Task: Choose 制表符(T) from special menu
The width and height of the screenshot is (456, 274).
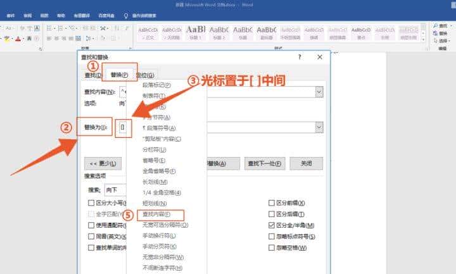Action: tap(154, 96)
